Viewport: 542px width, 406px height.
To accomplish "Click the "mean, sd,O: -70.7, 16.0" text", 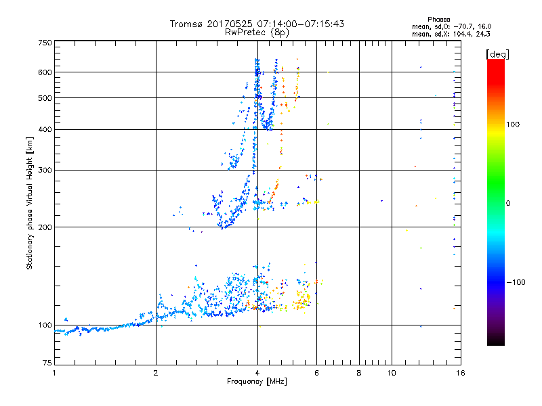I will (451, 26).
